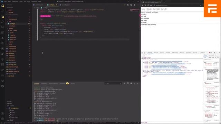Viewport: 221px width, 124px height.
Task: Open the Terminal menu
Action: coord(34,1)
